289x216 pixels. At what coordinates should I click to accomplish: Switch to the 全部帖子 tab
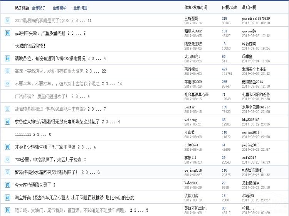coord(38,8)
